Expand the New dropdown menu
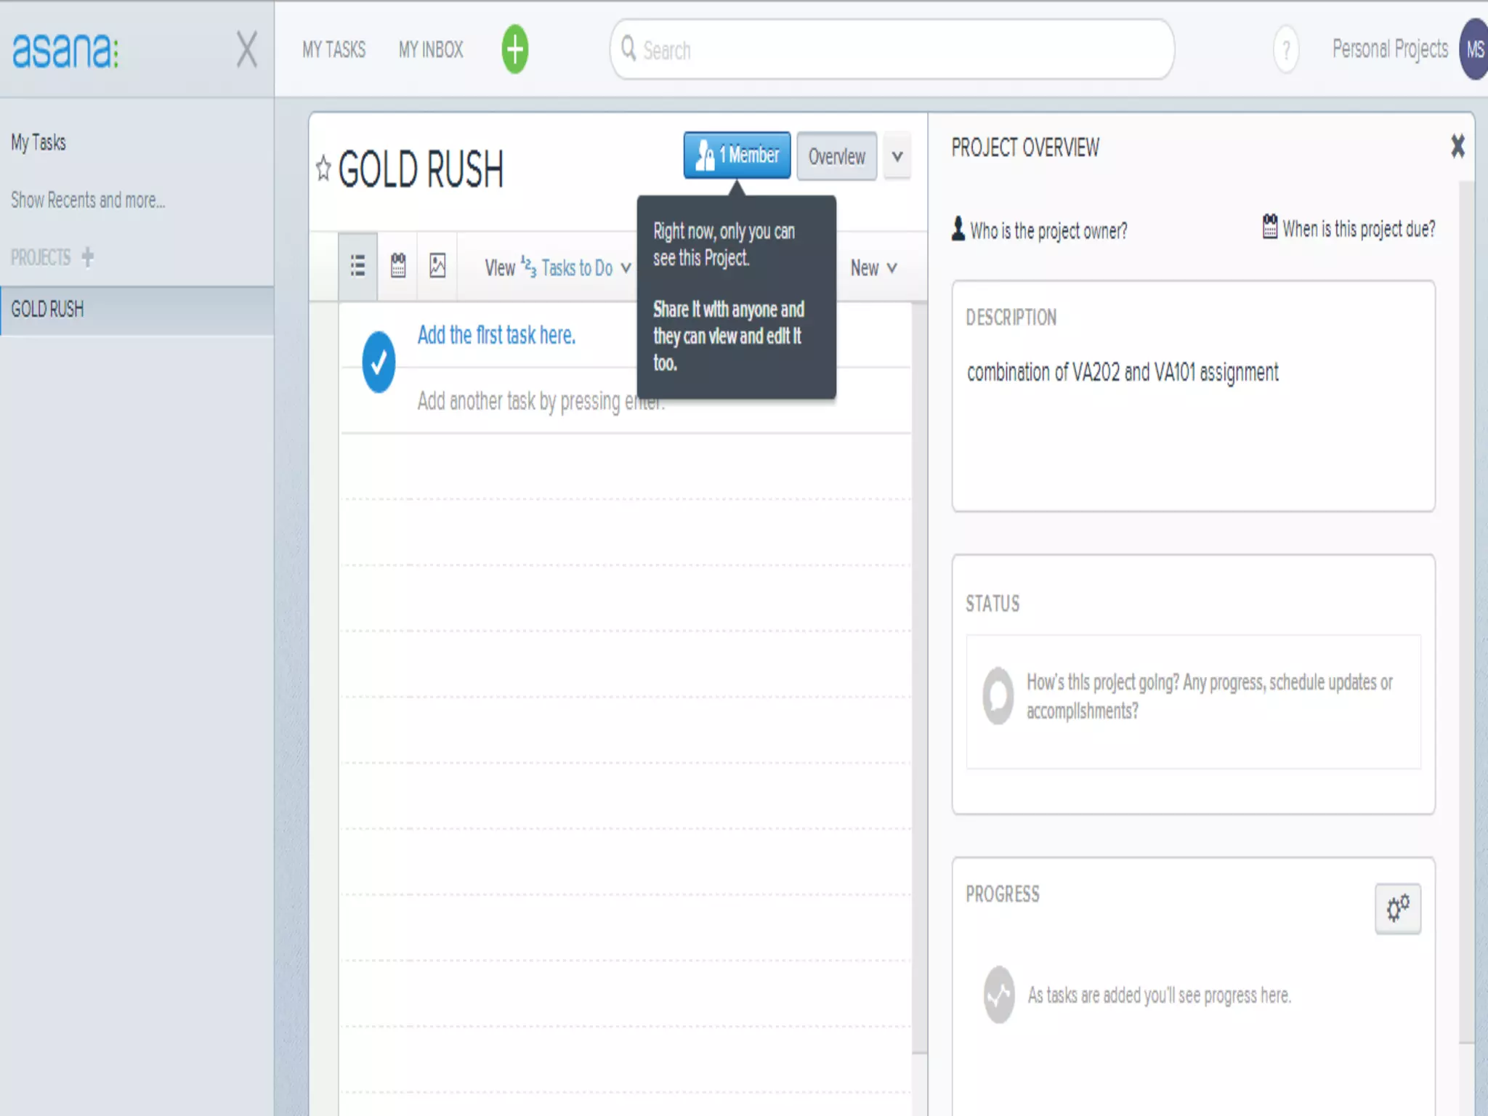The width and height of the screenshot is (1488, 1116). click(873, 268)
